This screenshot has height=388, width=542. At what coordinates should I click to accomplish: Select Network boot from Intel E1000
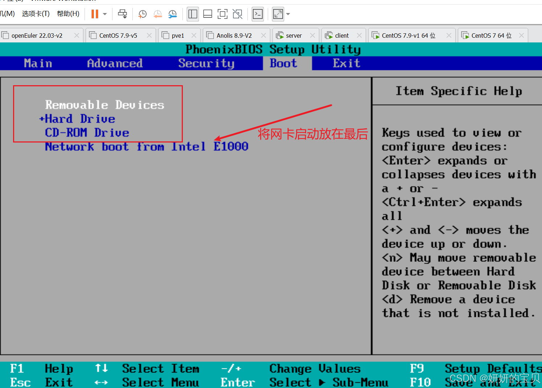click(147, 147)
